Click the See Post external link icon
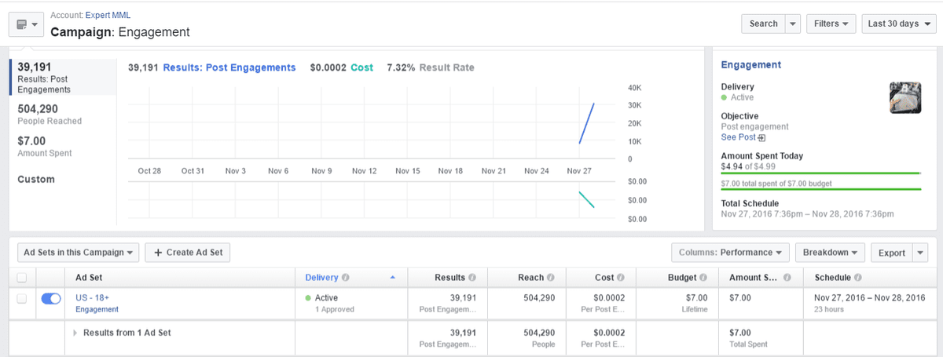Screen dimensions: 943x357 761,137
